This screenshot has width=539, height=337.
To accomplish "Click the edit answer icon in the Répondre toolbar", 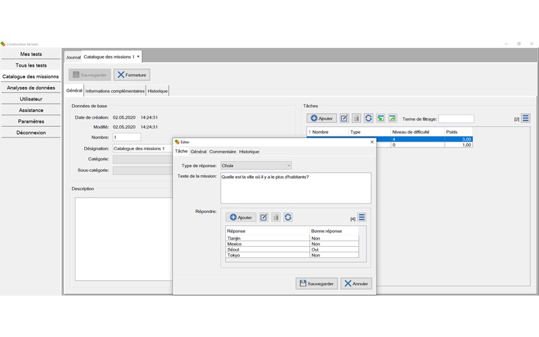I will click(263, 217).
